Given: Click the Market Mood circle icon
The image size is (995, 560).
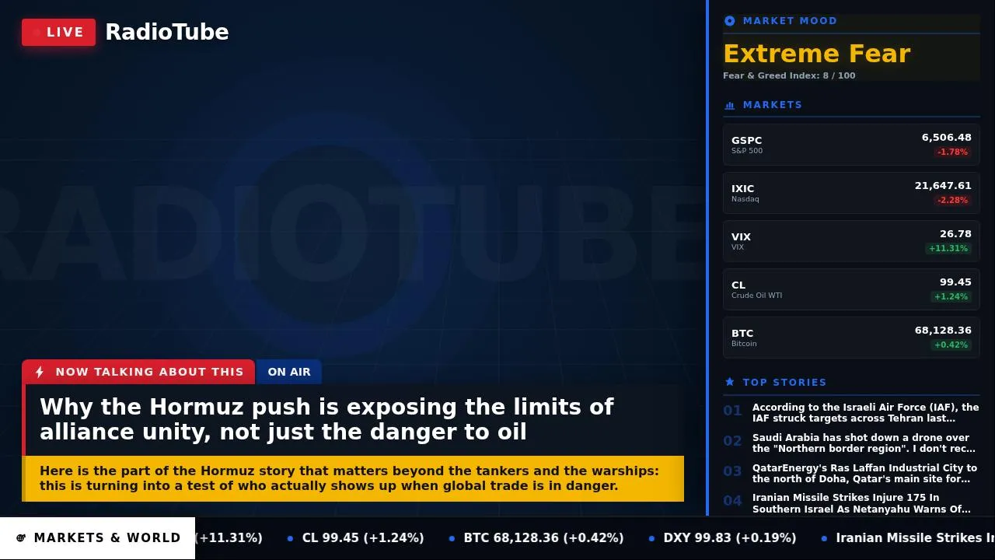Looking at the screenshot, I should tap(729, 21).
